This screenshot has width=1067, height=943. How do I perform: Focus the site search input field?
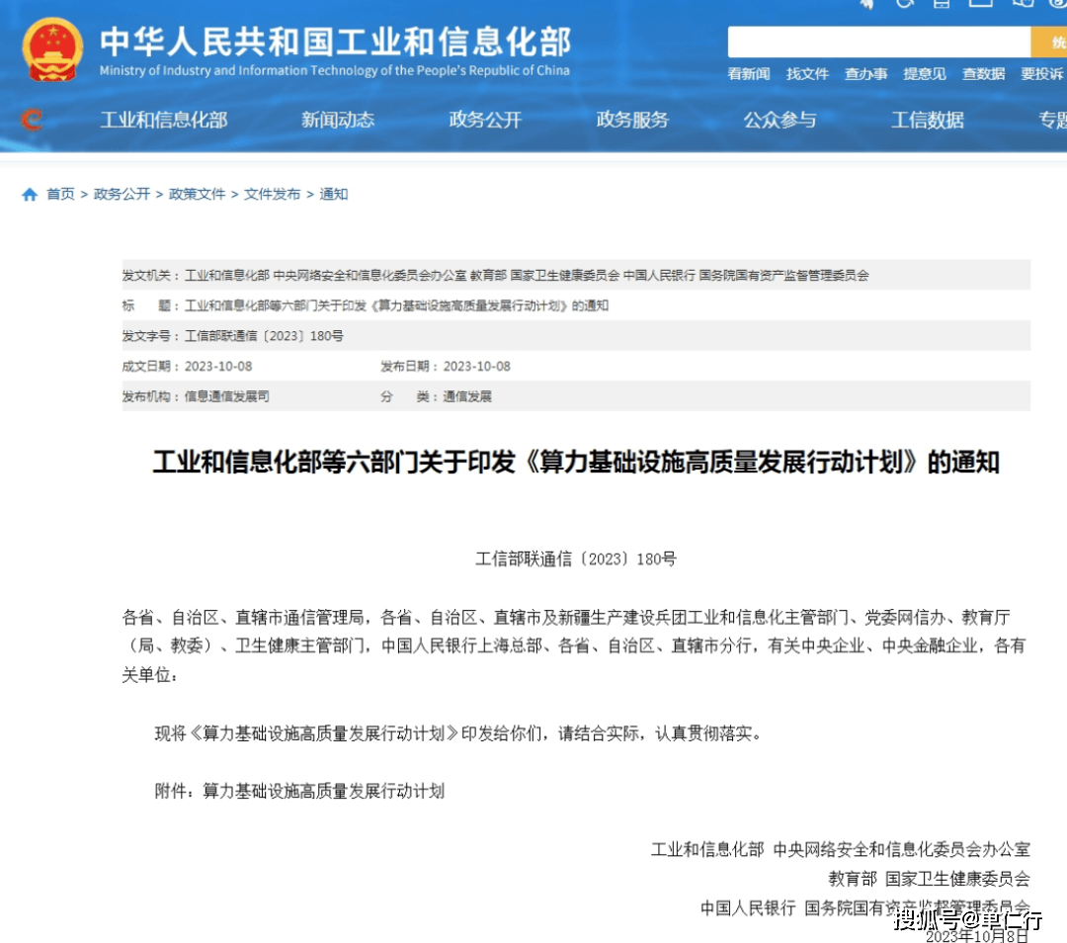coord(878,43)
